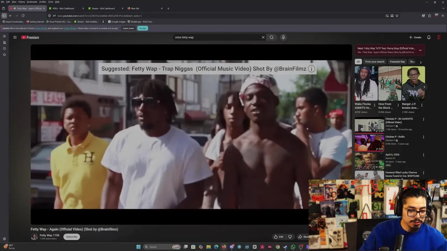Open sidebar bookmarks star icon

[4, 55]
